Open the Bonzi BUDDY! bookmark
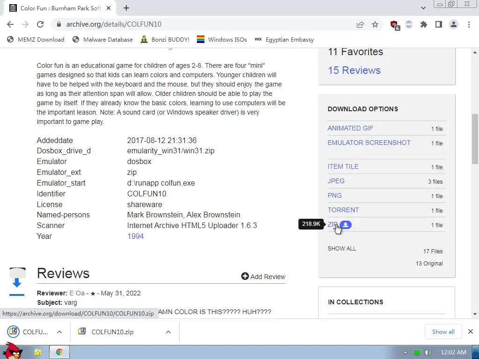Image resolution: width=479 pixels, height=359 pixels. 165,39
